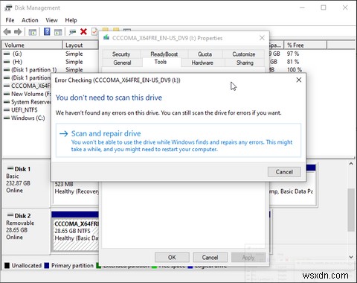The image size is (357, 283).
Task: Open the Action menu
Action: tap(30, 20)
